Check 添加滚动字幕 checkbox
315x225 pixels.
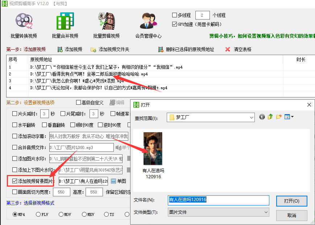click(x=14, y=136)
